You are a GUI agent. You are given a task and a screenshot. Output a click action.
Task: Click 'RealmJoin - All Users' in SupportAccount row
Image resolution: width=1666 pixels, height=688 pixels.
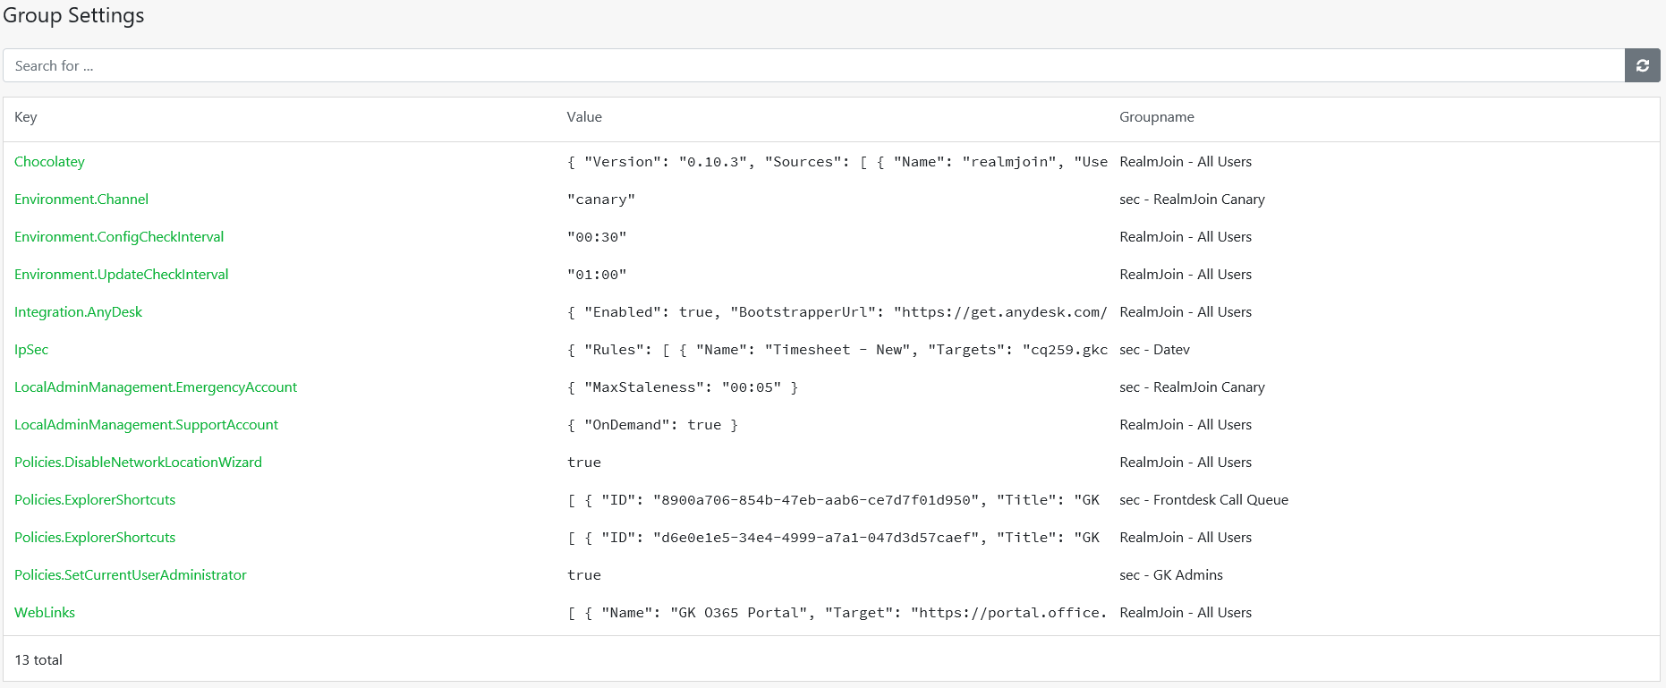point(1186,425)
